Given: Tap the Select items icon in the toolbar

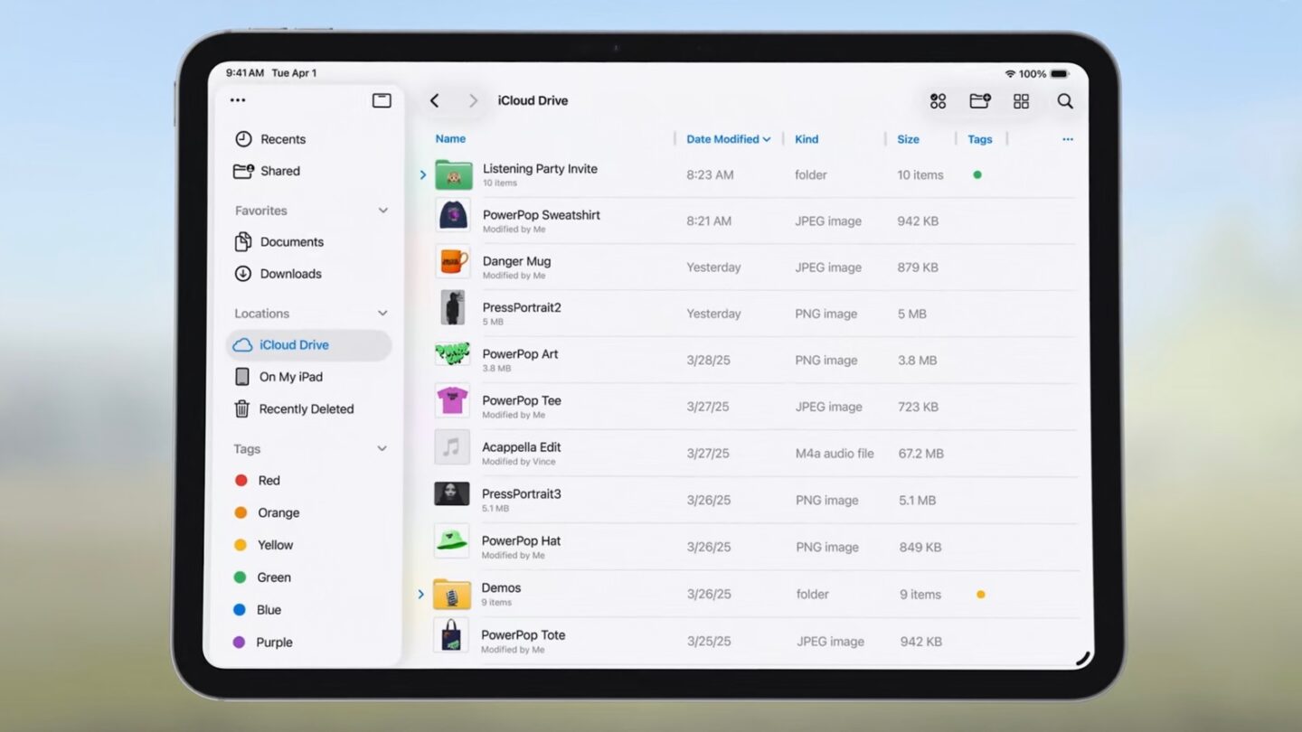Looking at the screenshot, I should [x=938, y=101].
